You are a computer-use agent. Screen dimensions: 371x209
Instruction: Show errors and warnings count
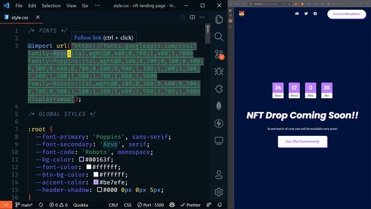pyautogui.click(x=59, y=205)
